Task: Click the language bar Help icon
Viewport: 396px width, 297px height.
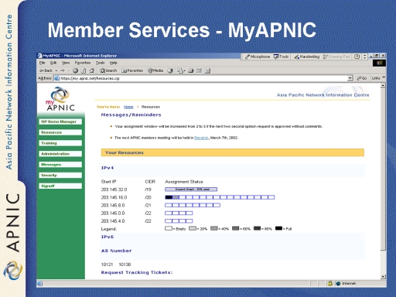Action: pos(357,56)
